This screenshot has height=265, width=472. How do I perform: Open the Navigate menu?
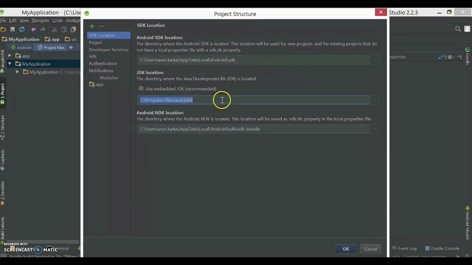[41, 21]
